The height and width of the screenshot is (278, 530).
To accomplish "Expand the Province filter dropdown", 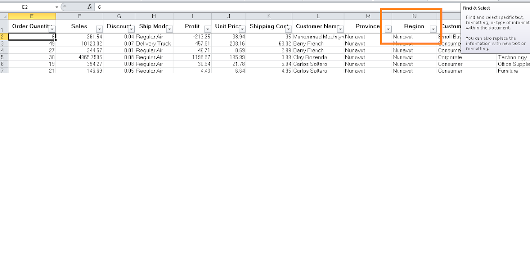I will [x=388, y=30].
